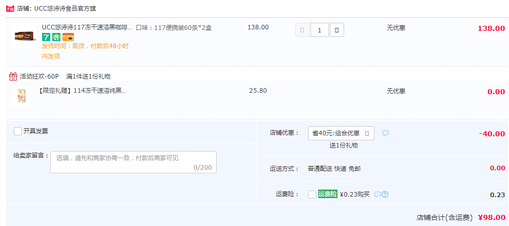Viewport: 509px width, 226px height.
Task: Click the 0.00 shipping fee amount
Action: point(497,168)
